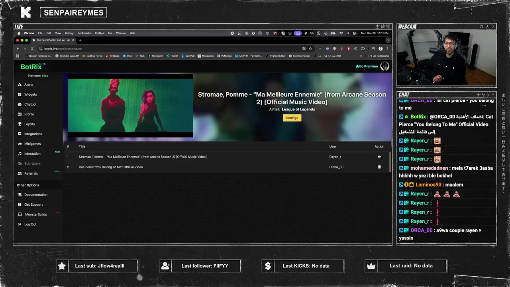Open the Loyalty trophy icon in sidebar
The width and height of the screenshot is (510, 287).
click(20, 124)
